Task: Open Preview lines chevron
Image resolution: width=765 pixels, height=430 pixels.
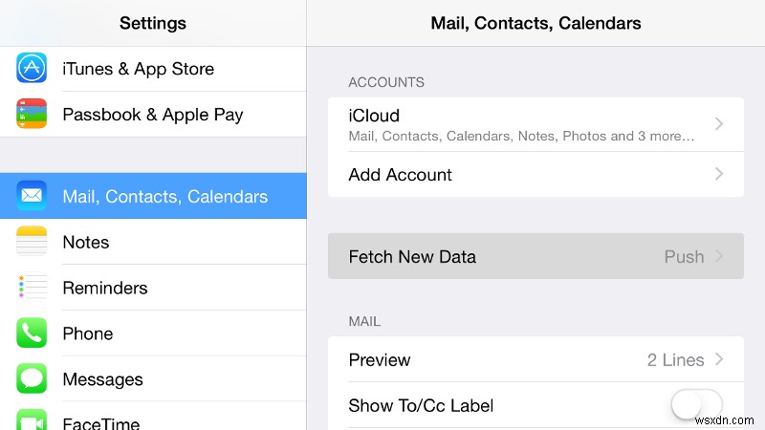Action: click(719, 360)
